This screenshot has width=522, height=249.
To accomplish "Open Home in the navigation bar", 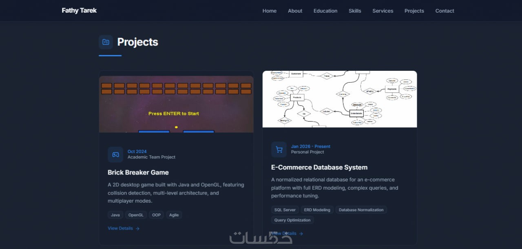I will (x=270, y=11).
